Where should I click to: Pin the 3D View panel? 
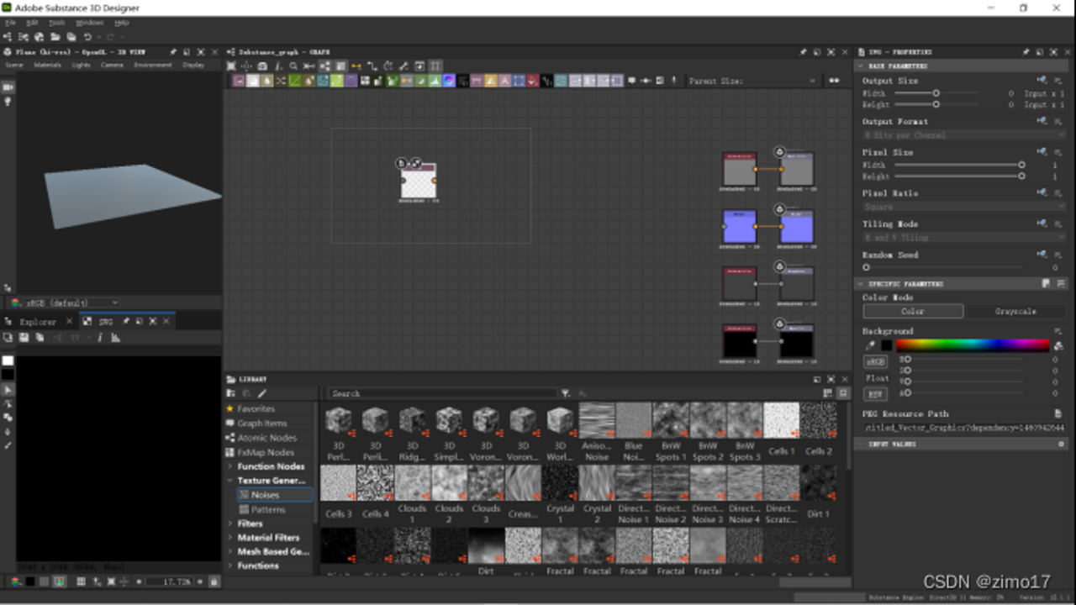tap(173, 52)
